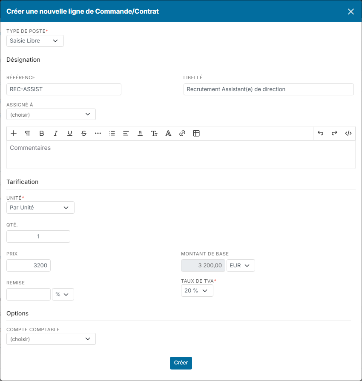Focus the Référence input field
This screenshot has height=381, width=362.
(x=64, y=89)
